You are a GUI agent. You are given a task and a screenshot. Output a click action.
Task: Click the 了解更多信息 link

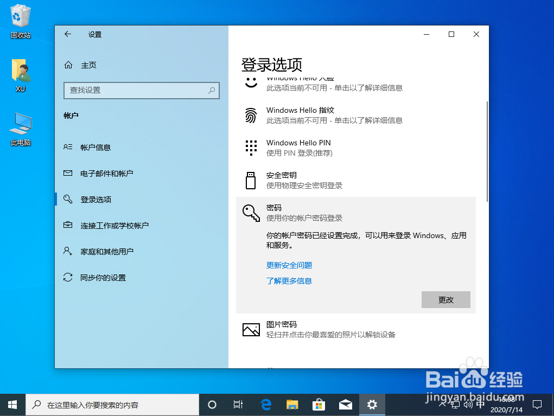coord(289,281)
